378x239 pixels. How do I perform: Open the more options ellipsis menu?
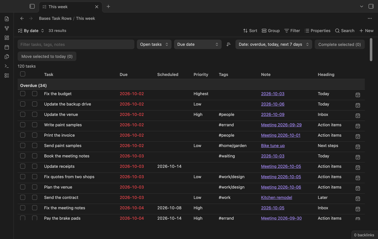[x=370, y=18]
